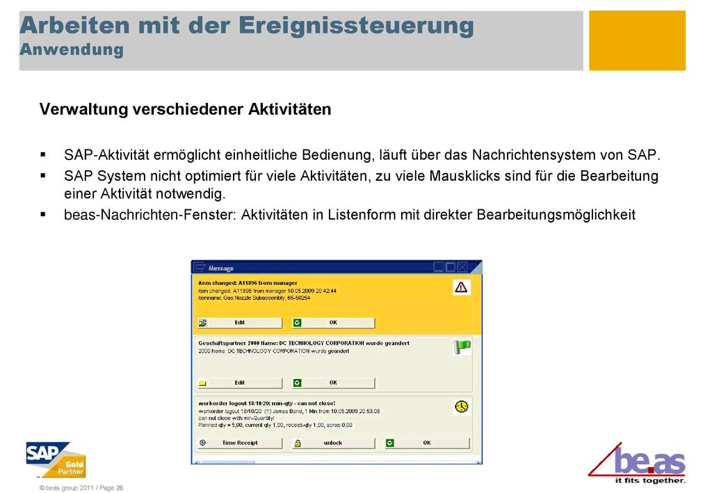Open Time Receipt for the workorder logout

(x=240, y=443)
